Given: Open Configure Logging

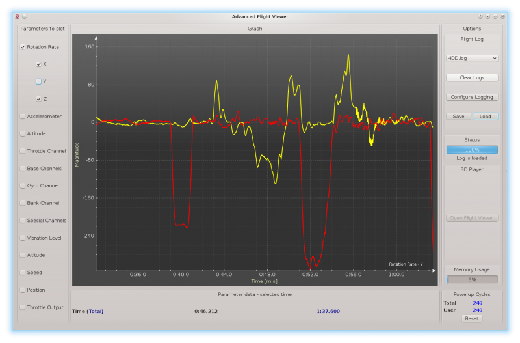Looking at the screenshot, I should click(x=472, y=97).
